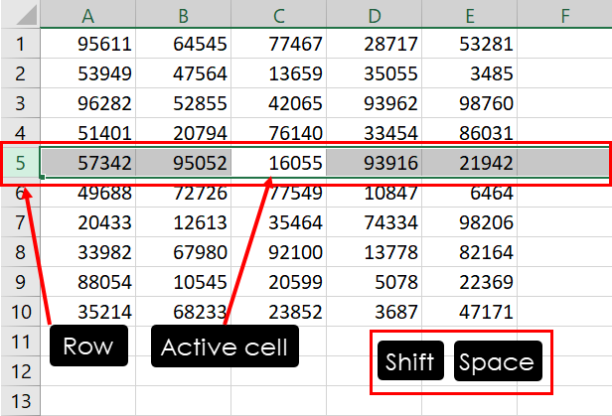
Task: Click cell containing 47171
Action: [x=470, y=312]
